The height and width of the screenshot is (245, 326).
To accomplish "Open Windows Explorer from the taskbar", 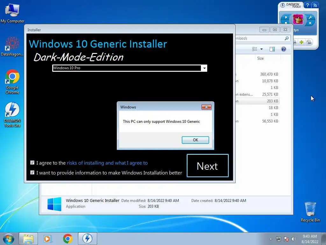I will (x=28, y=239).
